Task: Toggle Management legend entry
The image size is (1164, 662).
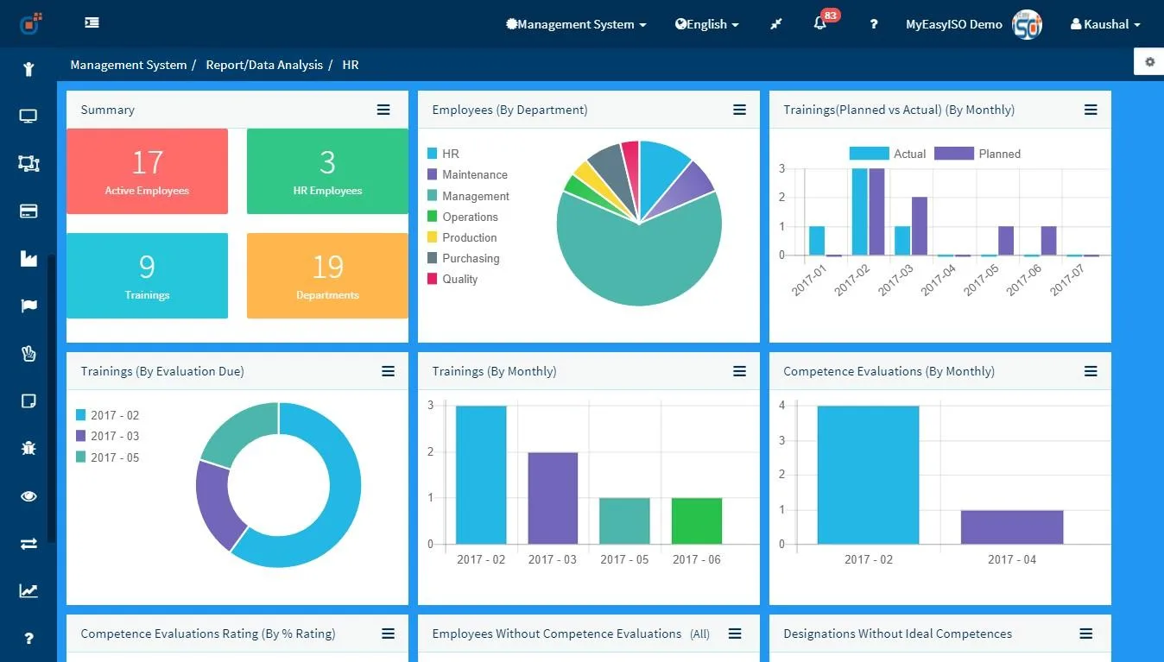Action: pyautogui.click(x=468, y=196)
